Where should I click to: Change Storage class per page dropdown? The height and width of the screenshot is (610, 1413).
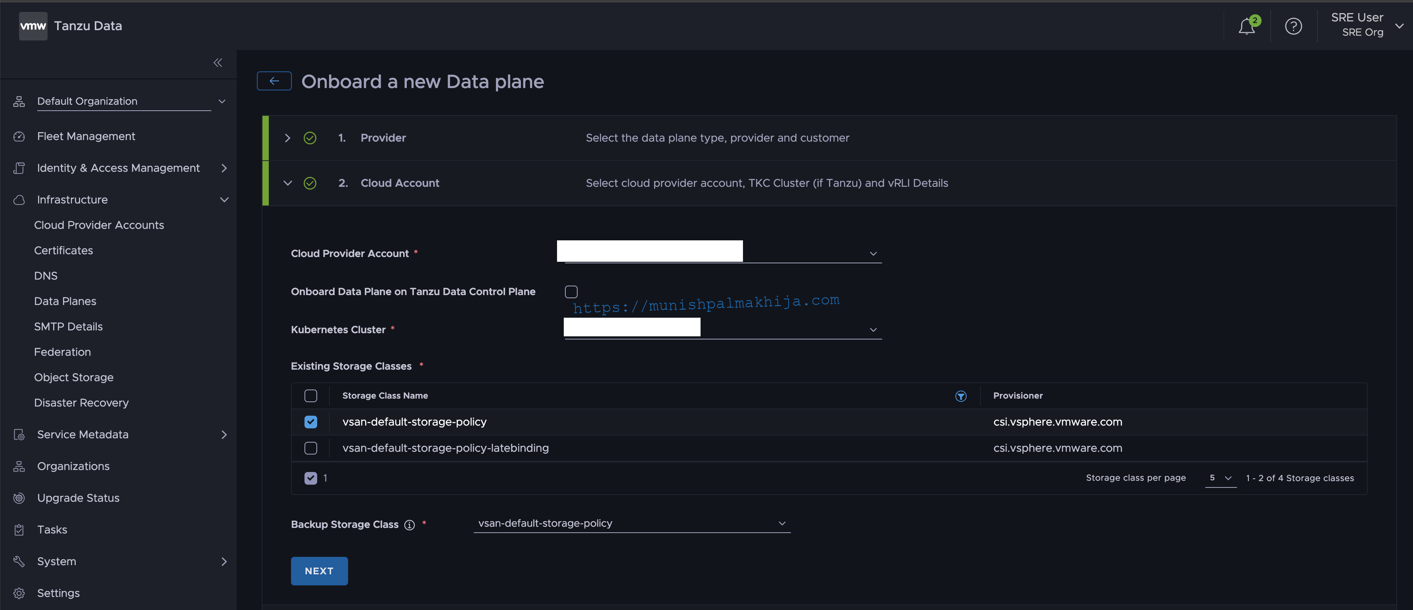pyautogui.click(x=1220, y=478)
